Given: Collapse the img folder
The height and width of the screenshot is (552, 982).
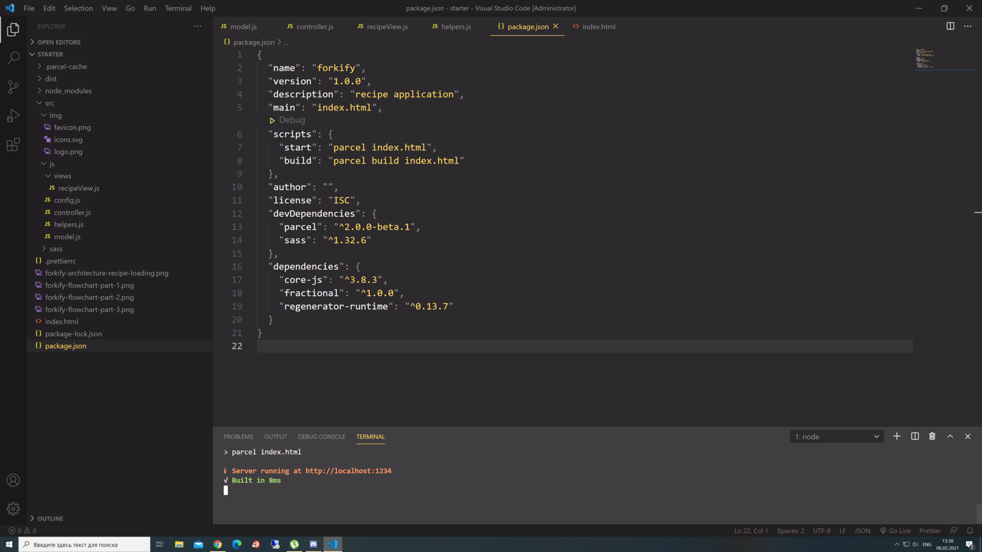Looking at the screenshot, I should (55, 116).
